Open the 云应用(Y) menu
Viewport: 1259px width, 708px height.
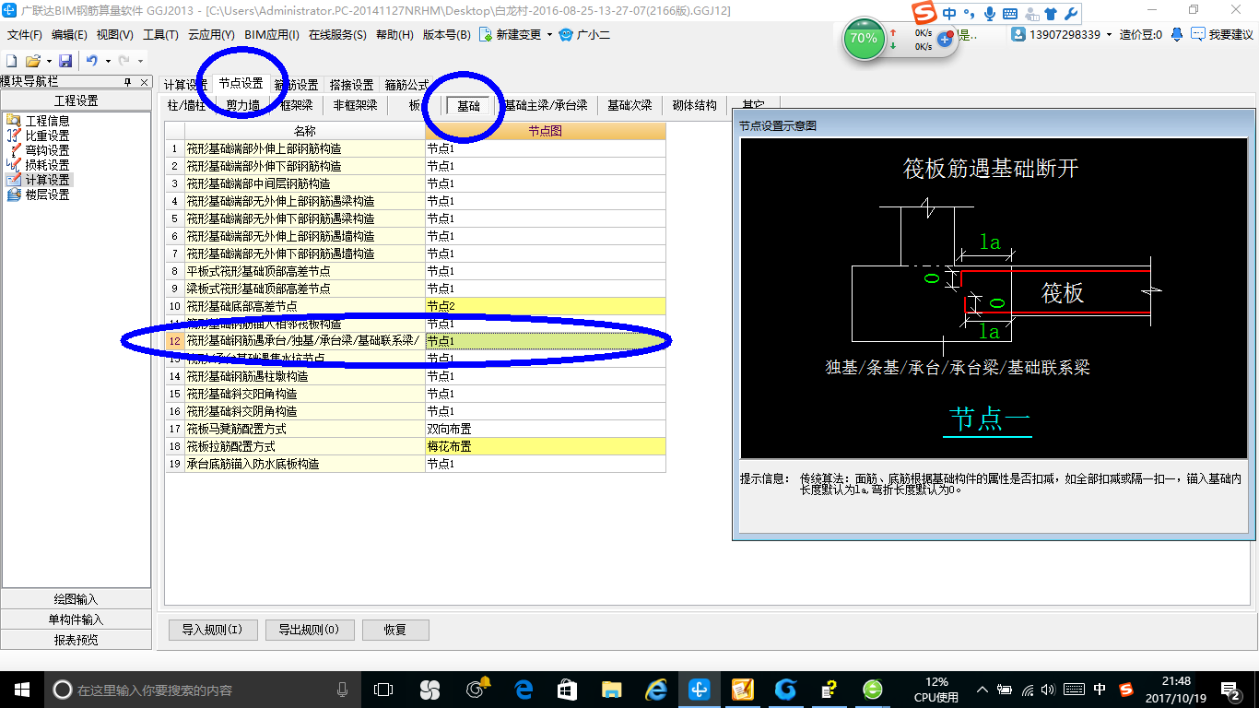point(211,35)
